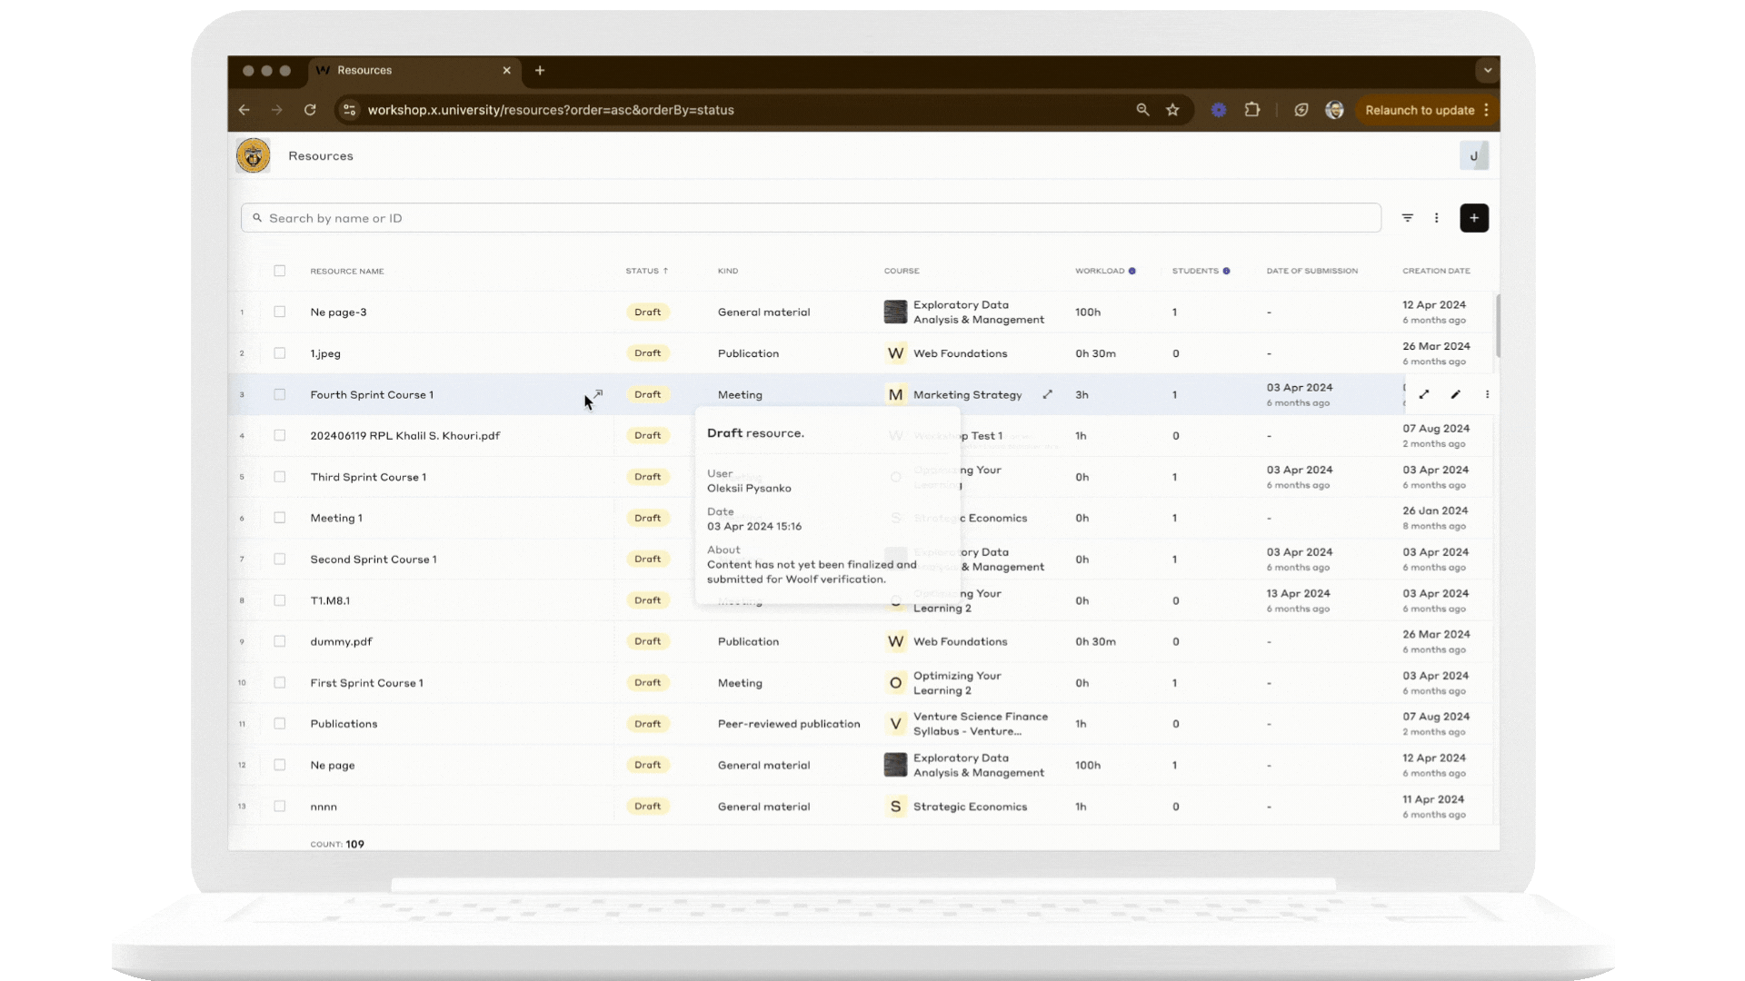Click the bookmark star in address bar
Image resolution: width=1745 pixels, height=981 pixels.
click(1172, 110)
